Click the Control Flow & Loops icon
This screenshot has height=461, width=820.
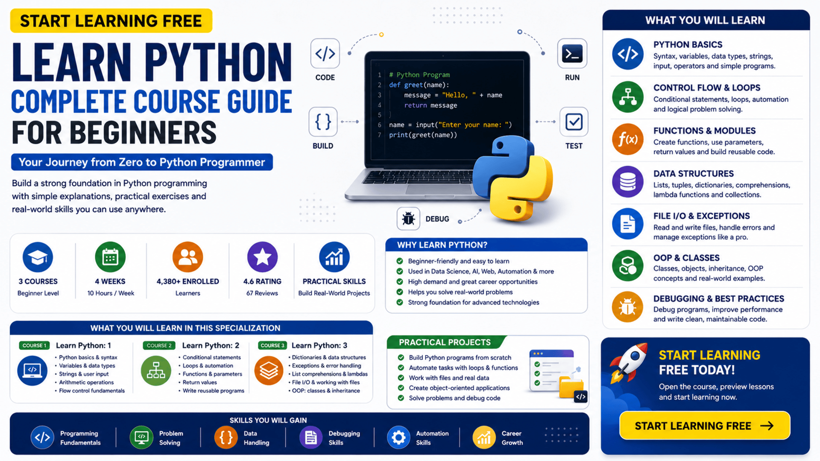tap(627, 97)
